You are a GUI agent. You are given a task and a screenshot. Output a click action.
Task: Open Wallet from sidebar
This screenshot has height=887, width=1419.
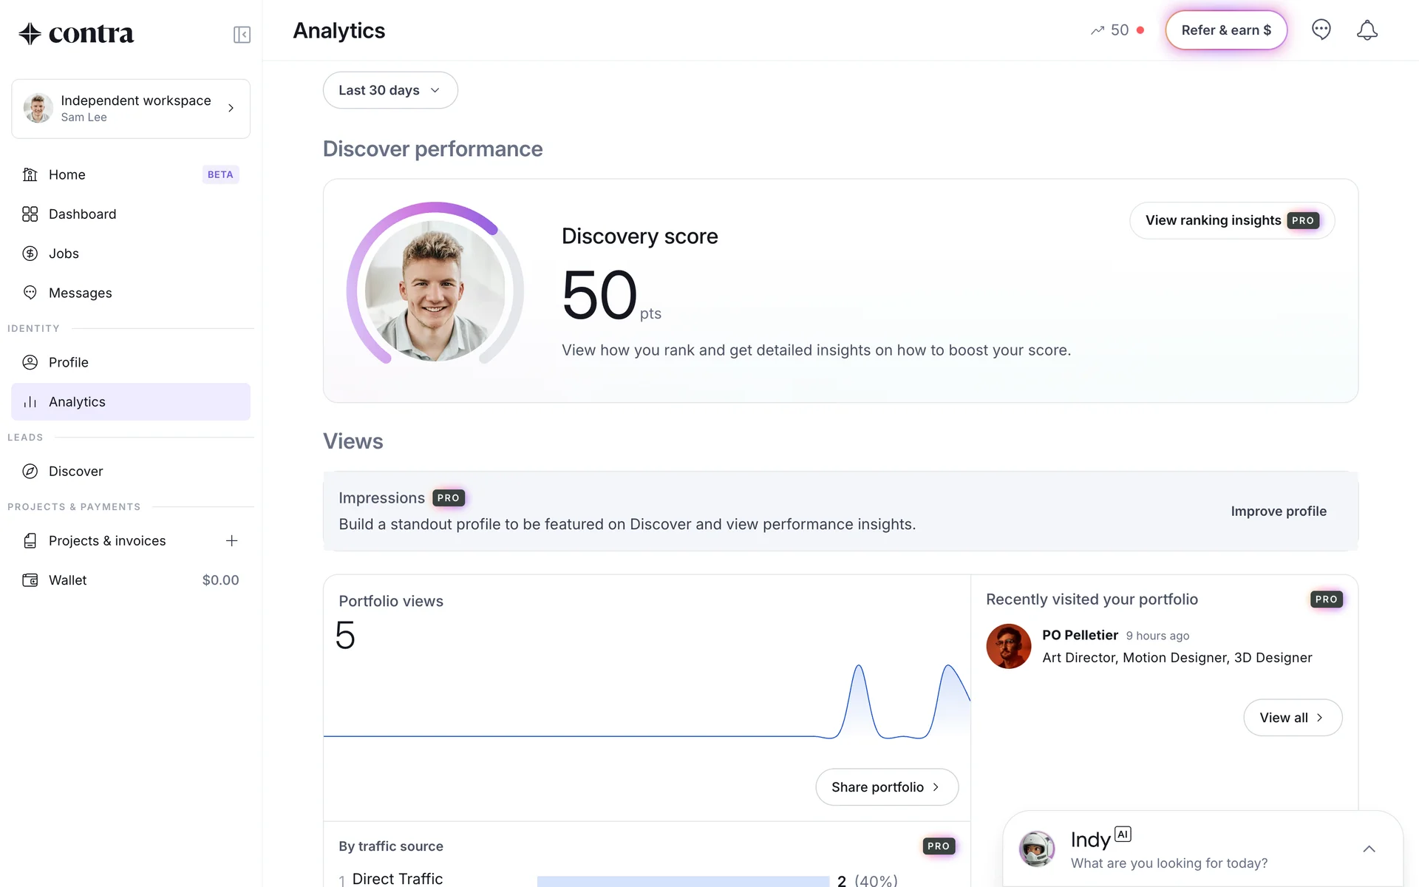point(68,580)
